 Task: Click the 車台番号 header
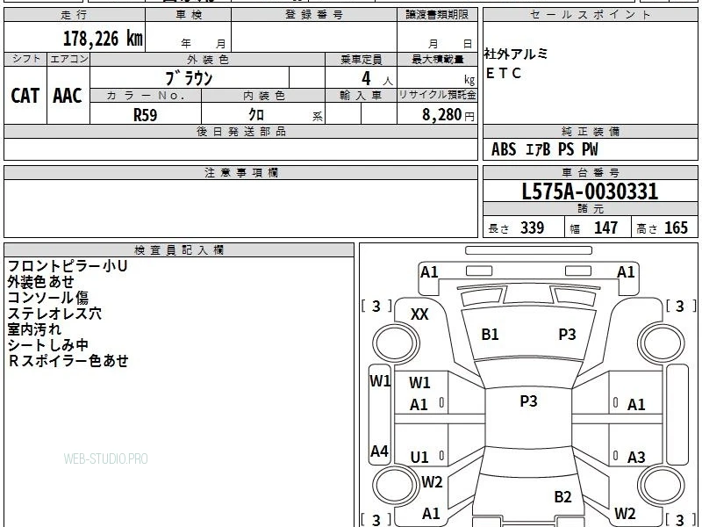[590, 172]
